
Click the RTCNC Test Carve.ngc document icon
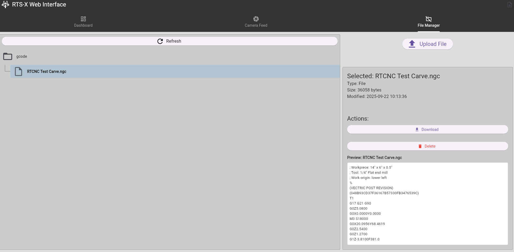click(x=19, y=71)
